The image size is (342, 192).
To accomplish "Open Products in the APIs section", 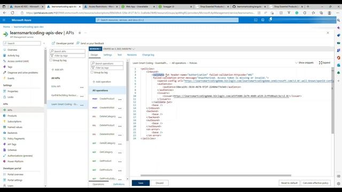I will 12,116.
